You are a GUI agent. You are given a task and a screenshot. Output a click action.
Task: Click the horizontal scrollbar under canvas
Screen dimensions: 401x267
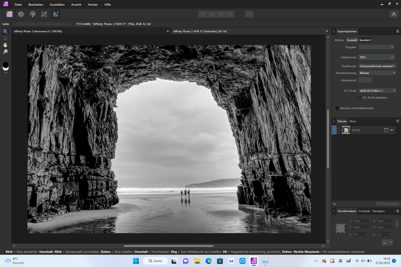168,246
